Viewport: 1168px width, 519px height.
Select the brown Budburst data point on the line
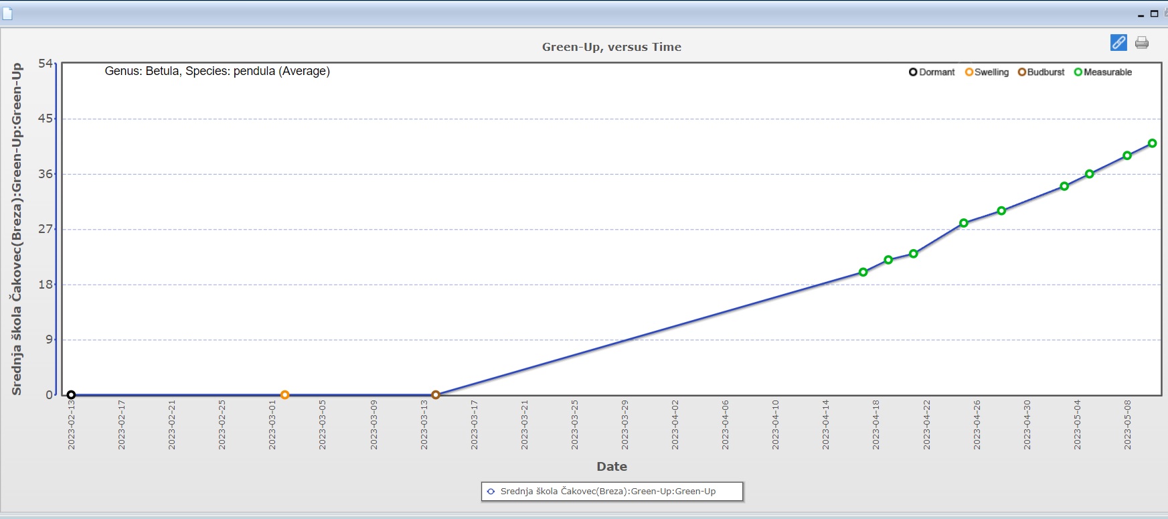436,395
